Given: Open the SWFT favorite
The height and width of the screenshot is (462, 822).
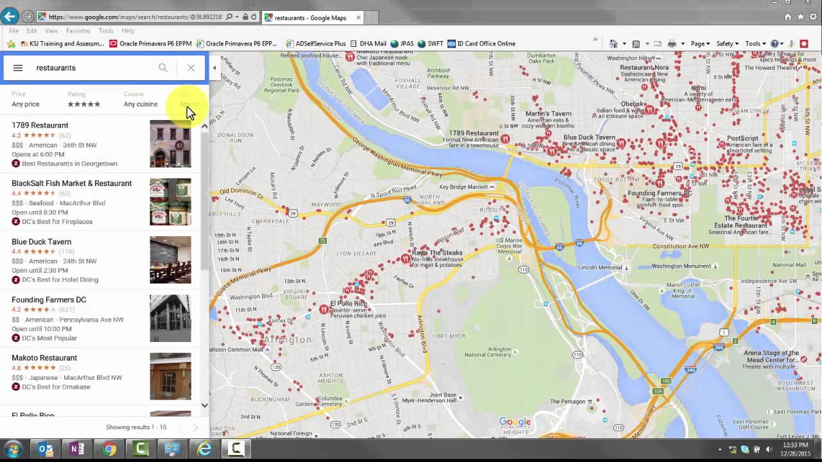Looking at the screenshot, I should [x=430, y=44].
